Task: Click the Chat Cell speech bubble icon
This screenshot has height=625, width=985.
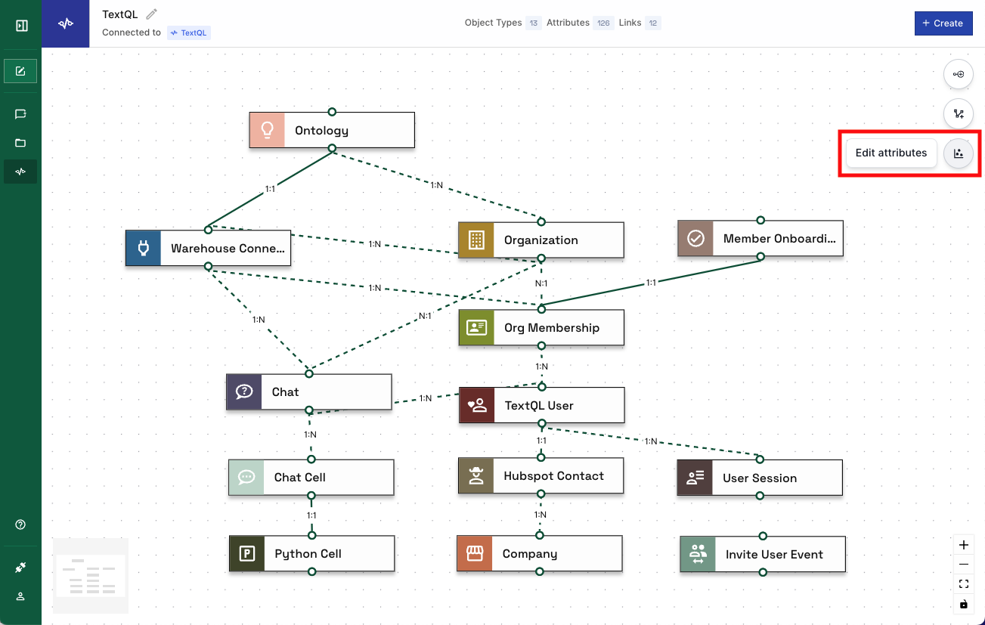Action: coord(246,478)
